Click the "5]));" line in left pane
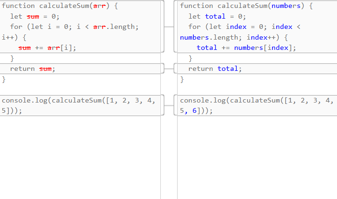This screenshot has width=337, height=199. click(x=12, y=111)
